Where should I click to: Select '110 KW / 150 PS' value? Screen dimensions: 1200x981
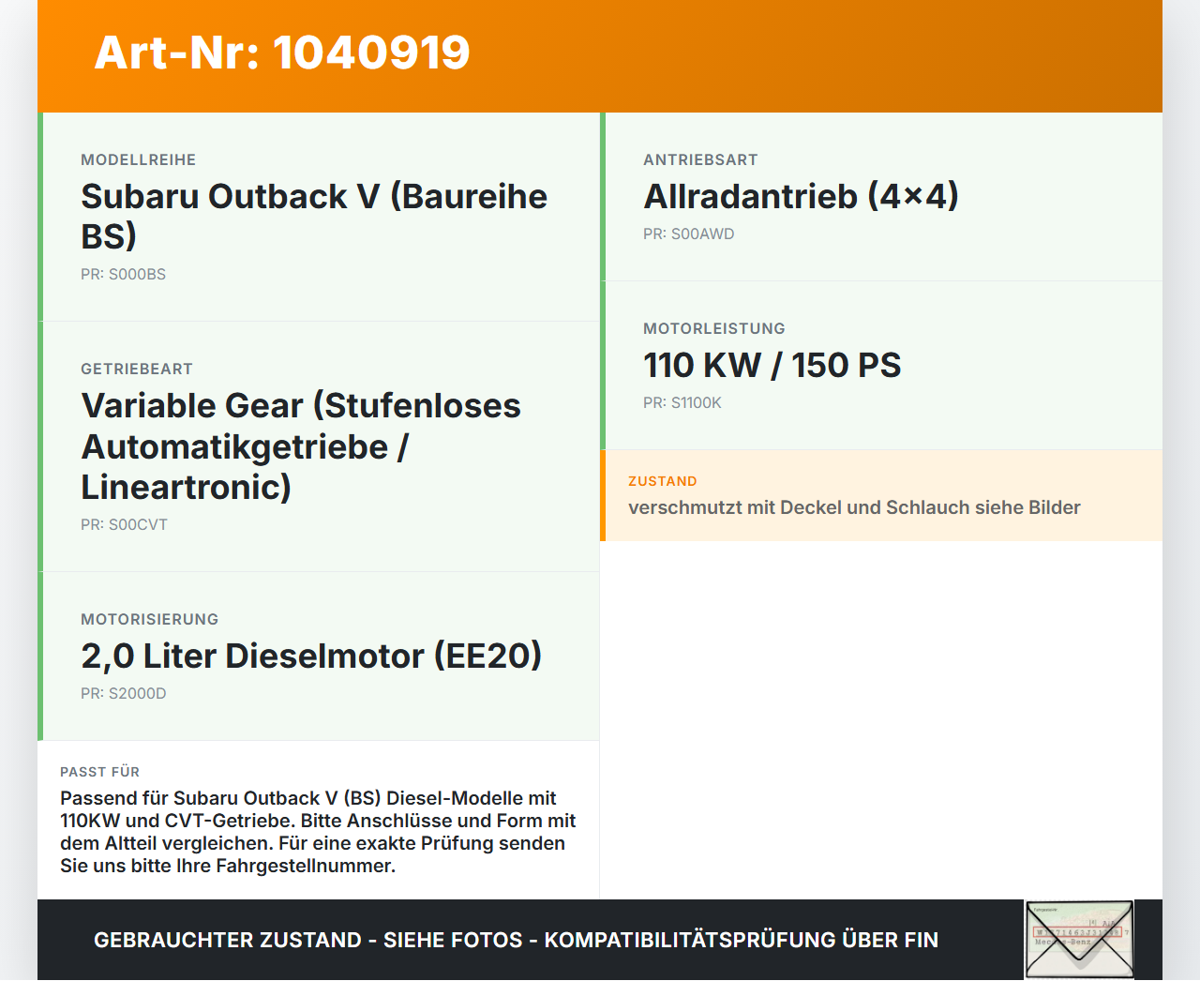point(772,366)
